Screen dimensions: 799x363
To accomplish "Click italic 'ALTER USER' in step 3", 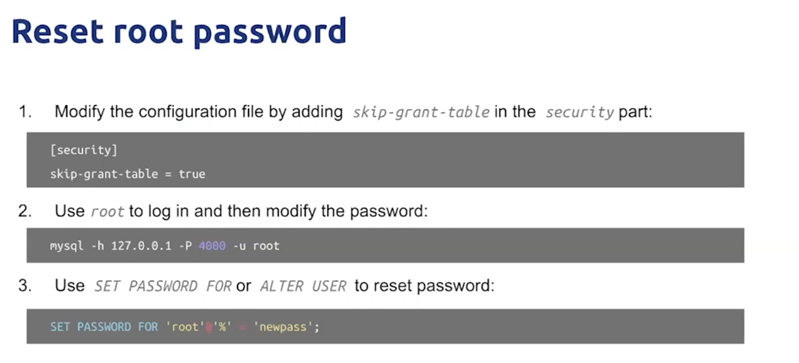I will [x=303, y=286].
